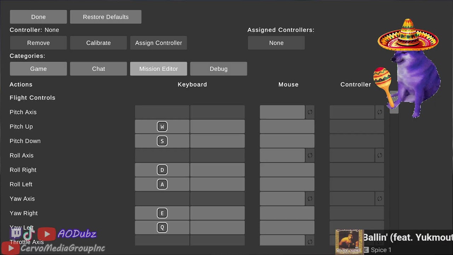The width and height of the screenshot is (453, 255).
Task: Click Roll Right mouse binding field
Action: point(287,170)
